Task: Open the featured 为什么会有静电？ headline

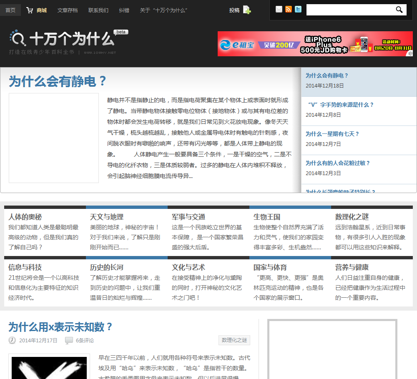Action: 58,81
